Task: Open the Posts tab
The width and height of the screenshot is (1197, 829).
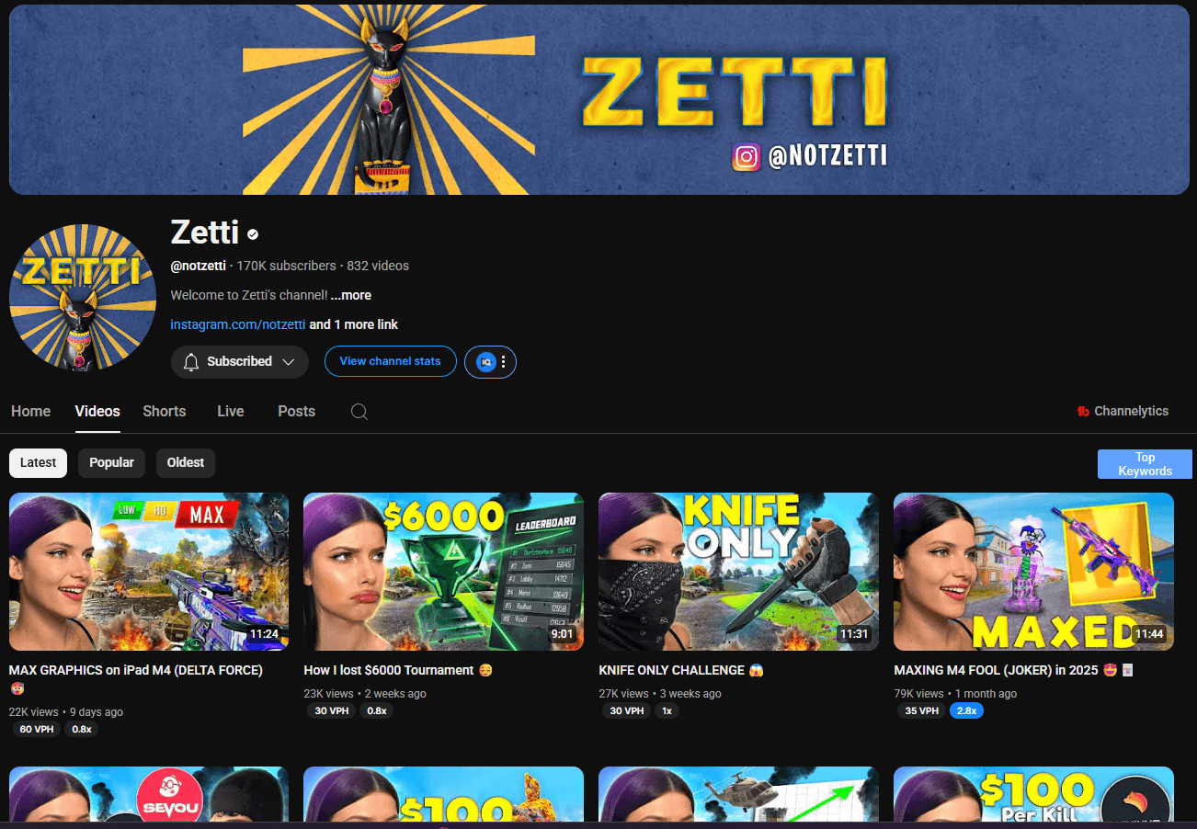Action: coord(297,412)
